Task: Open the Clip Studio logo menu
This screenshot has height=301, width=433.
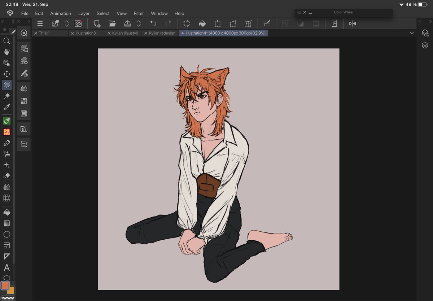Action: [x=10, y=13]
